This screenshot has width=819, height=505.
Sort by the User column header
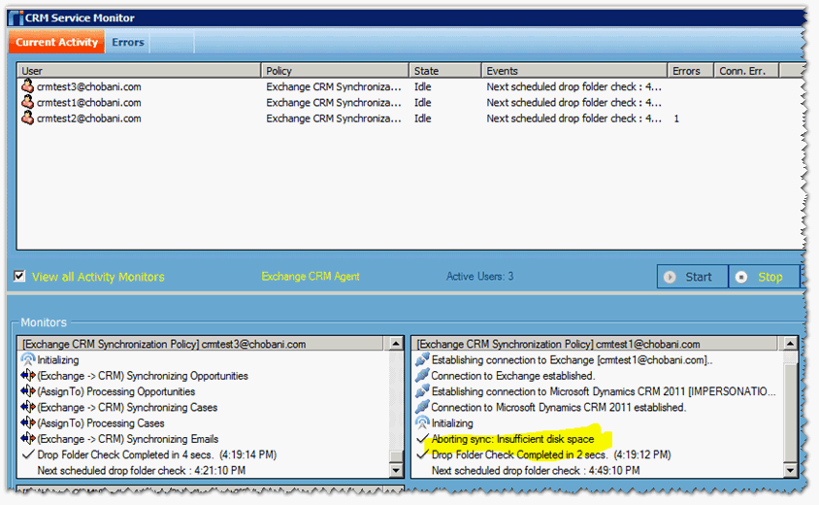coord(139,71)
